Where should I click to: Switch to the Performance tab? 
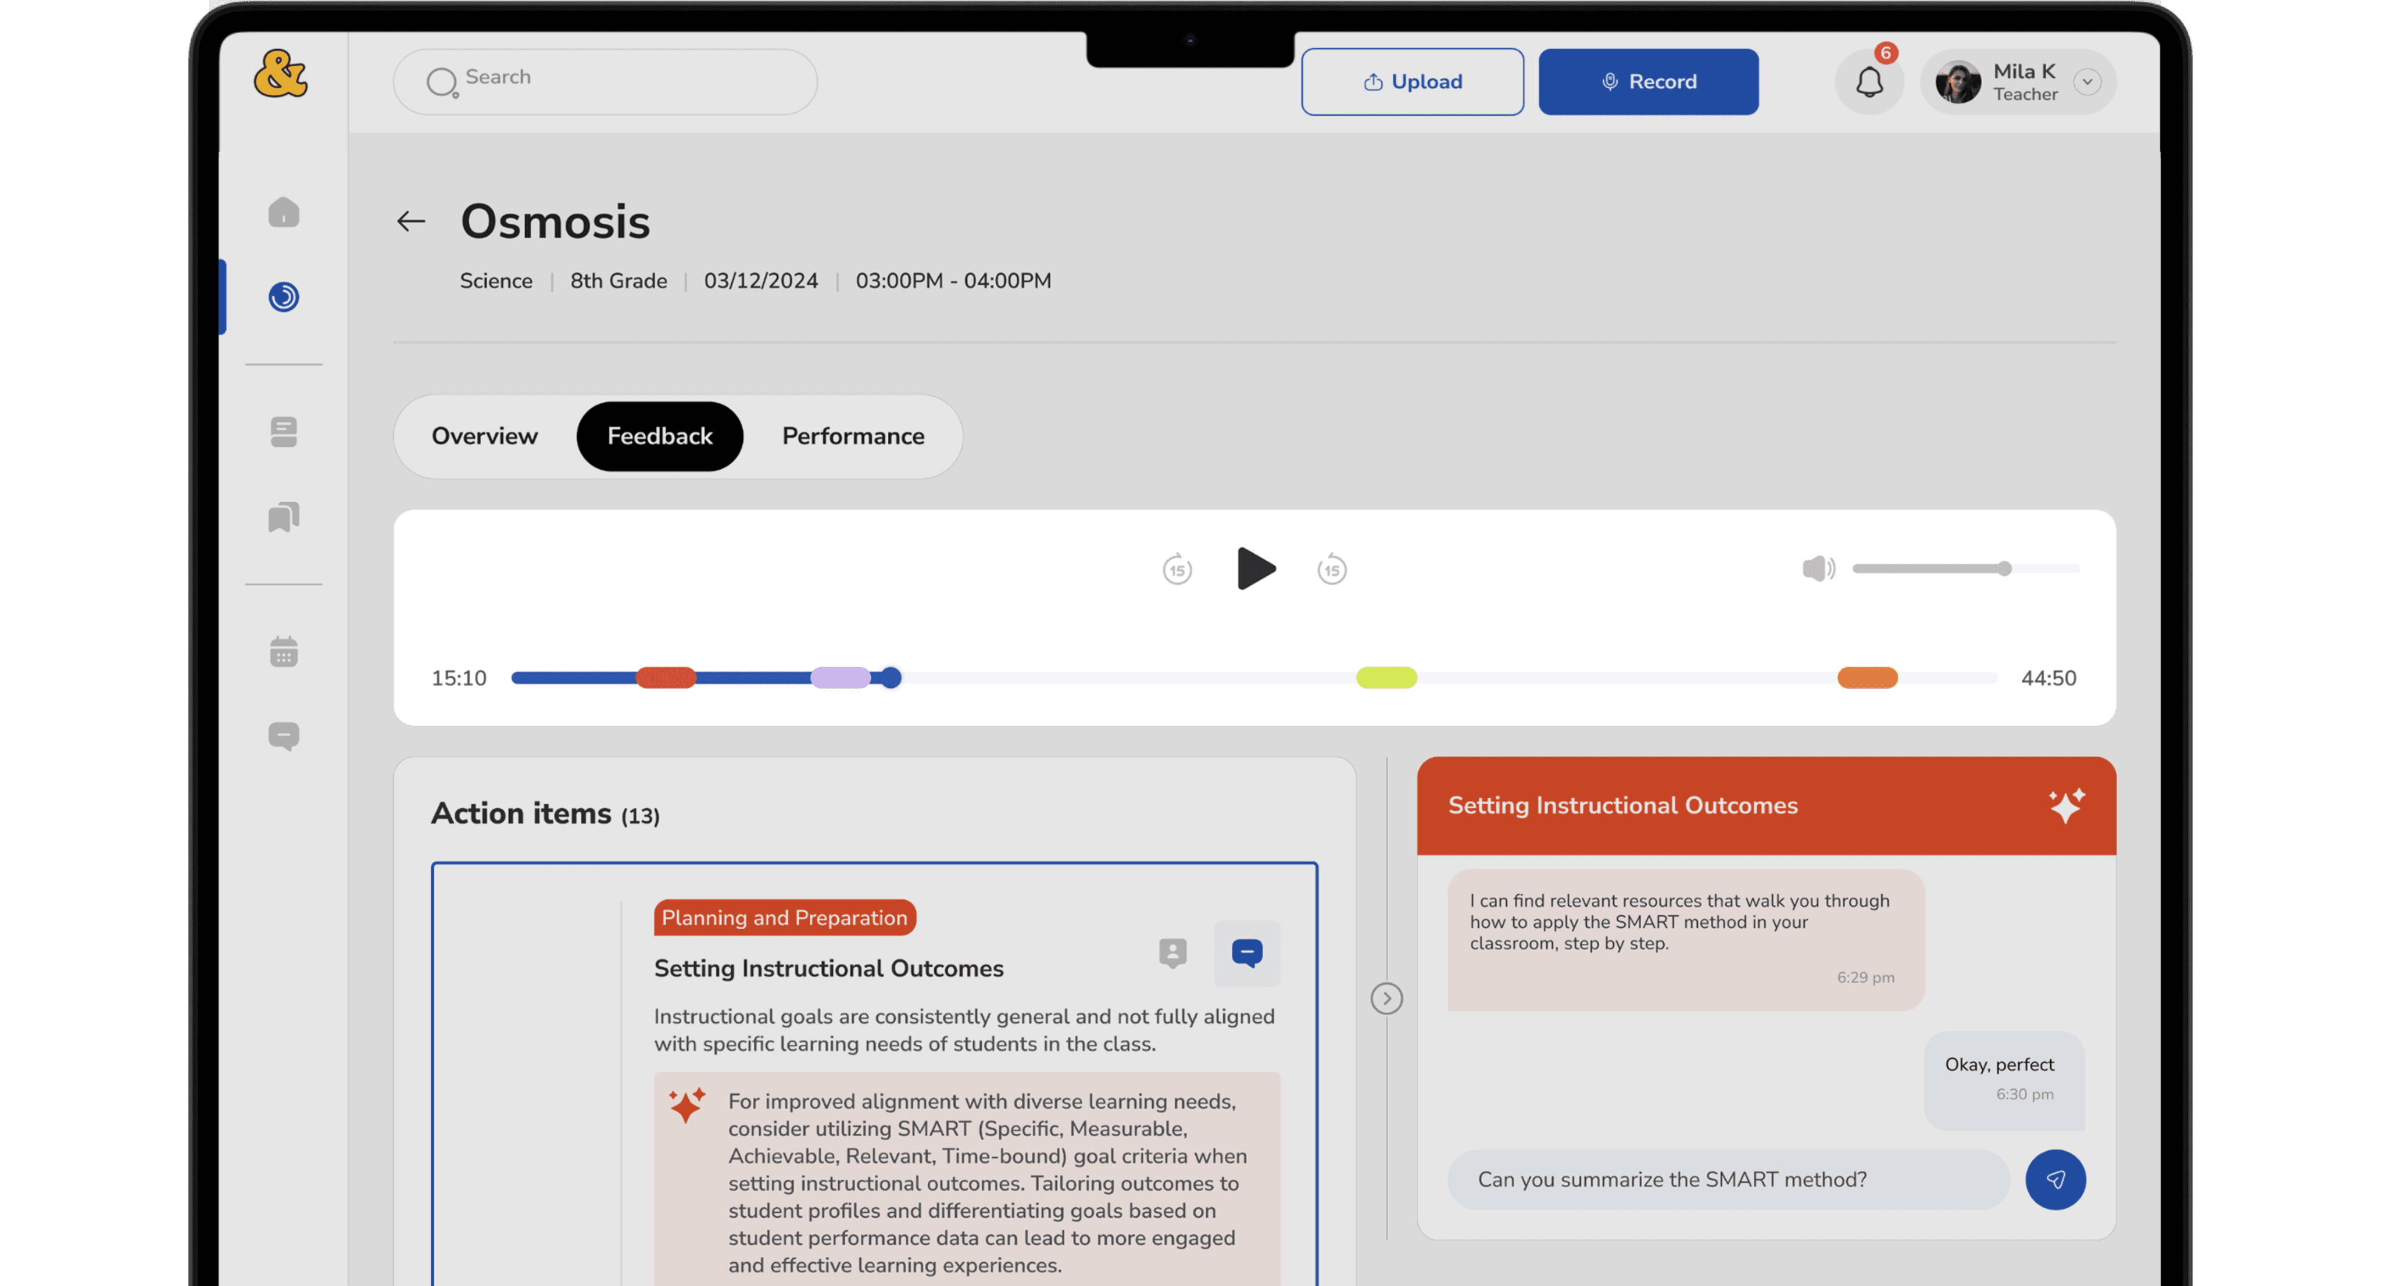click(852, 436)
